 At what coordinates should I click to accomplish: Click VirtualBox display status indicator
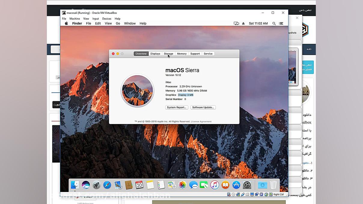pyautogui.click(x=252, y=194)
